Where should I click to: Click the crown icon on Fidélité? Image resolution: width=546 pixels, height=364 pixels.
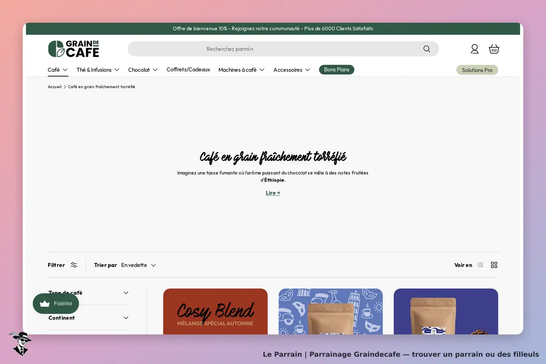(x=45, y=303)
